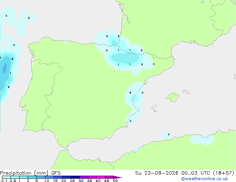Click the '(18+57)' model run text
Viewport: 236px width, 182px height.
click(x=224, y=173)
